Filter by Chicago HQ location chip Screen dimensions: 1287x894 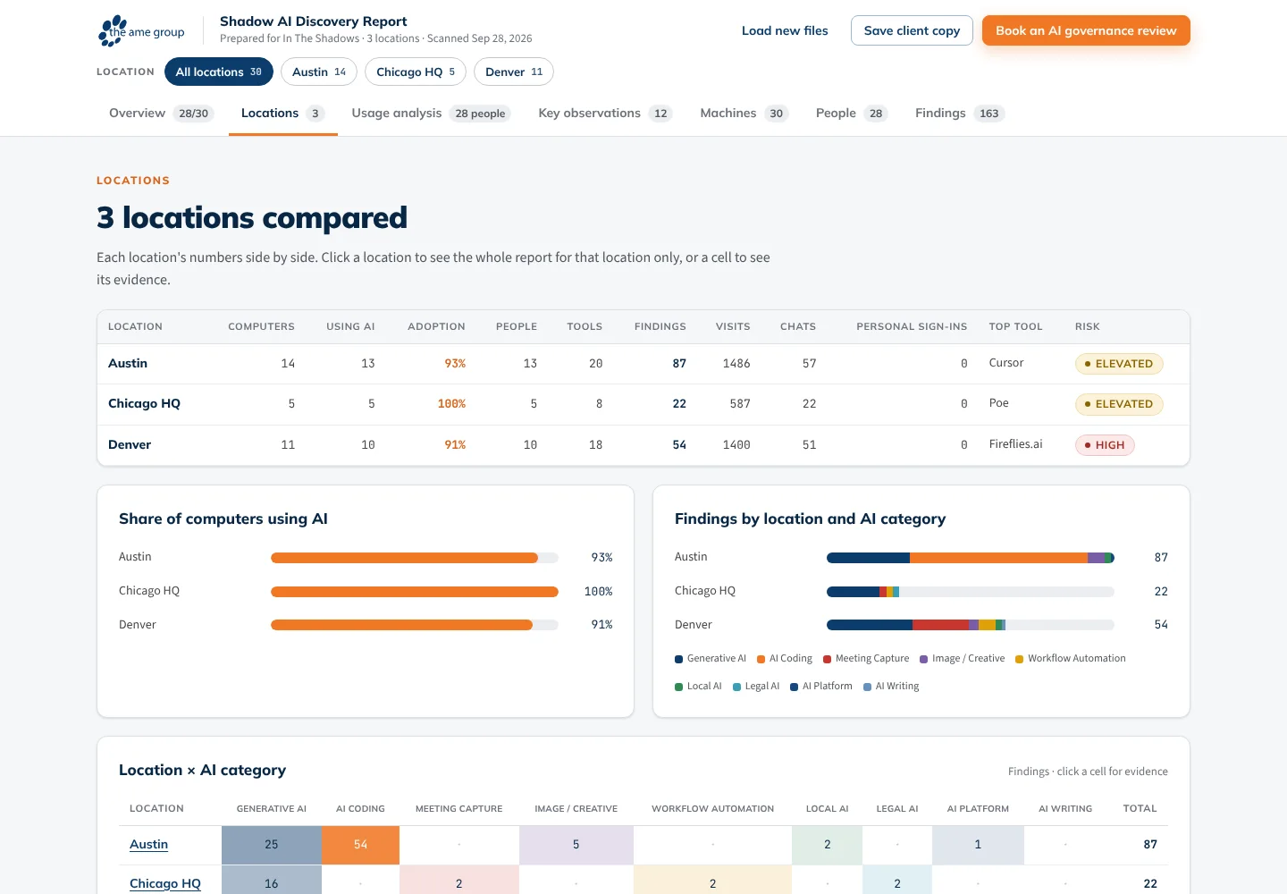(416, 72)
